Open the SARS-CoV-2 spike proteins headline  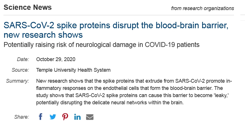[116, 30]
